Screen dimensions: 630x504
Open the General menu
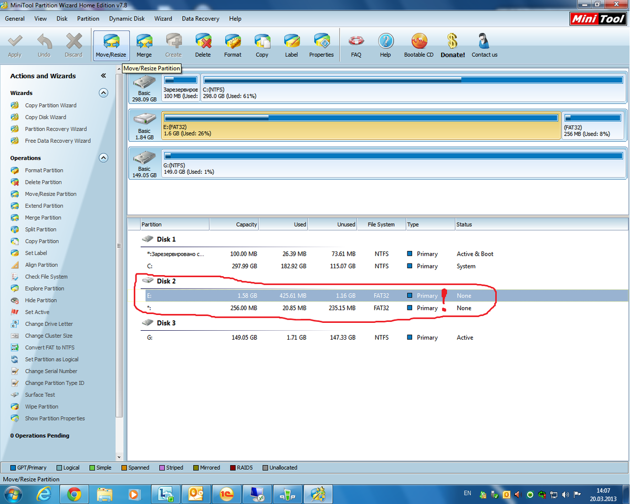click(15, 18)
